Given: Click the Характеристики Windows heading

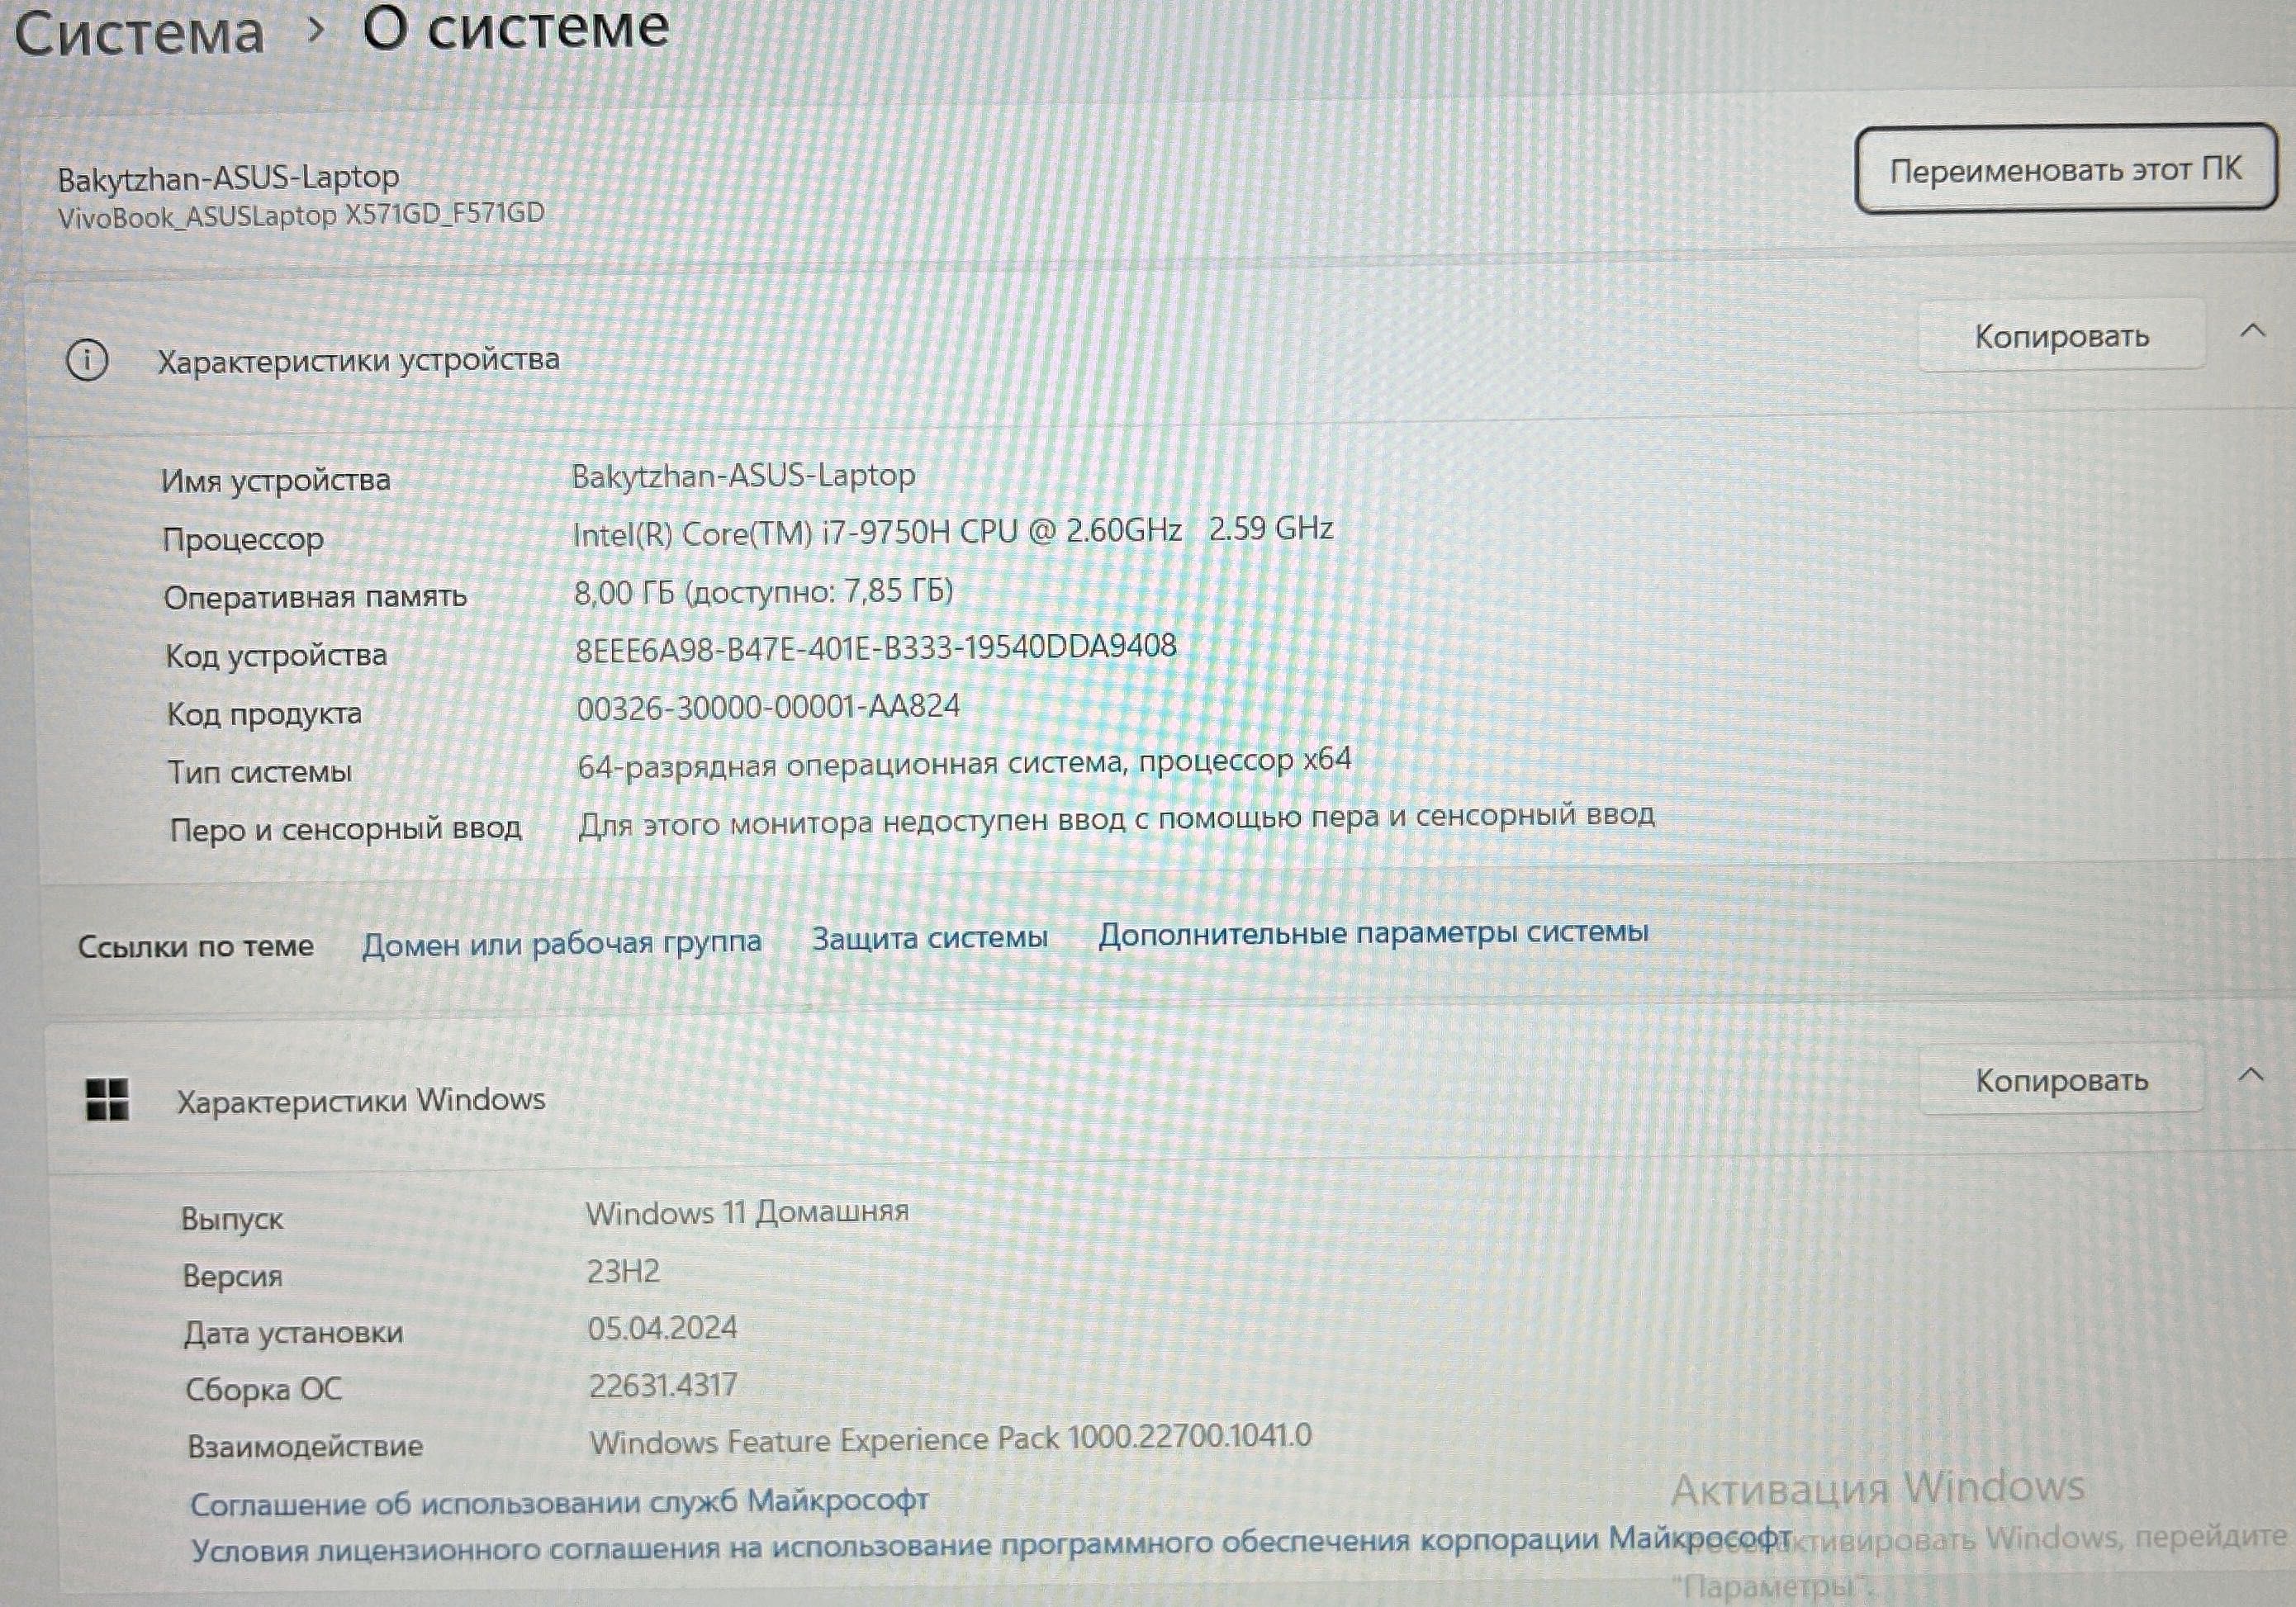Looking at the screenshot, I should pyautogui.click(x=361, y=1100).
